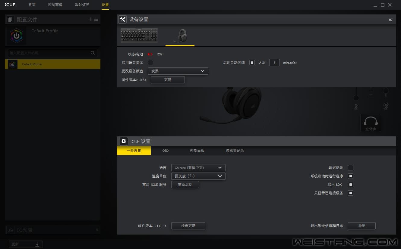Click the 重新启动 restart service button
The width and height of the screenshot is (401, 249).
185,185
